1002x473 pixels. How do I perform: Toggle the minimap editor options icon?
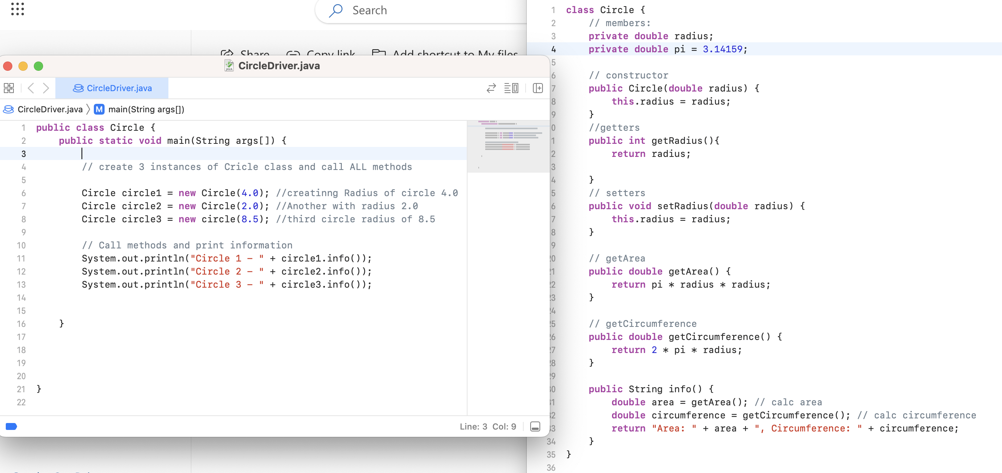pos(511,88)
